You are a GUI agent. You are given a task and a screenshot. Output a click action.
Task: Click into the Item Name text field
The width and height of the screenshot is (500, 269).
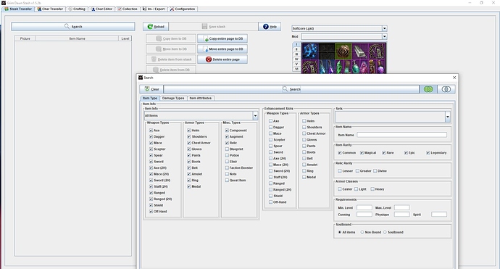pyautogui.click(x=401, y=135)
